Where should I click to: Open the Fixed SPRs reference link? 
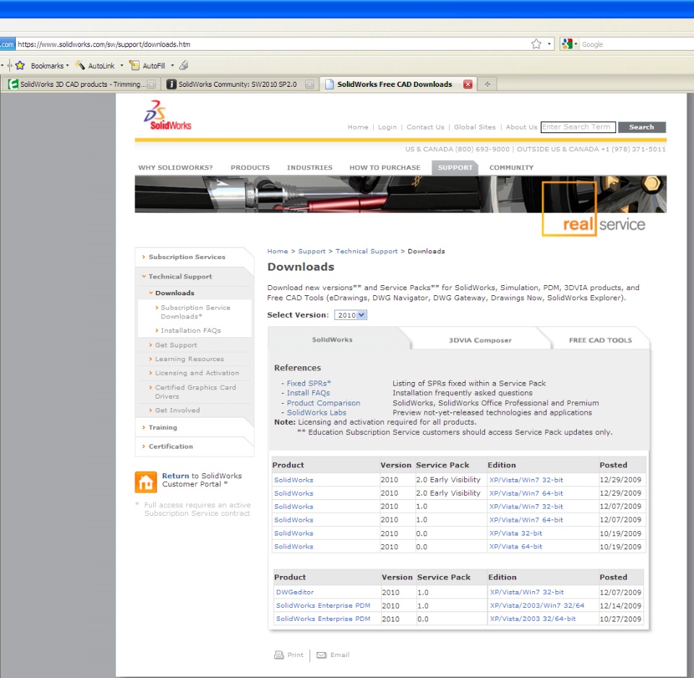pos(309,384)
